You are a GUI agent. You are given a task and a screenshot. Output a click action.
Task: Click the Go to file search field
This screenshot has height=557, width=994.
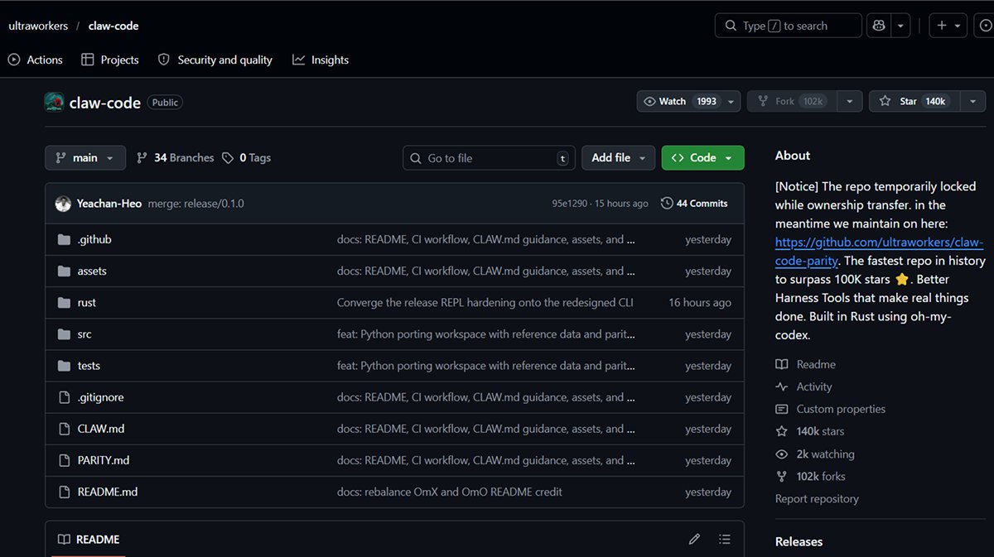click(x=489, y=158)
